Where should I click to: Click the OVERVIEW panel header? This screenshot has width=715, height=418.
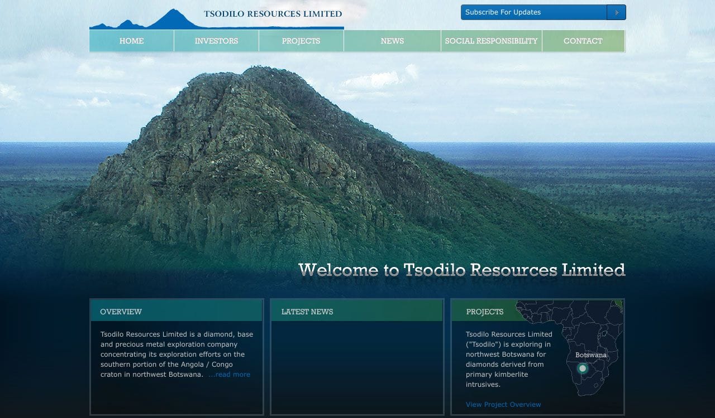tap(121, 312)
